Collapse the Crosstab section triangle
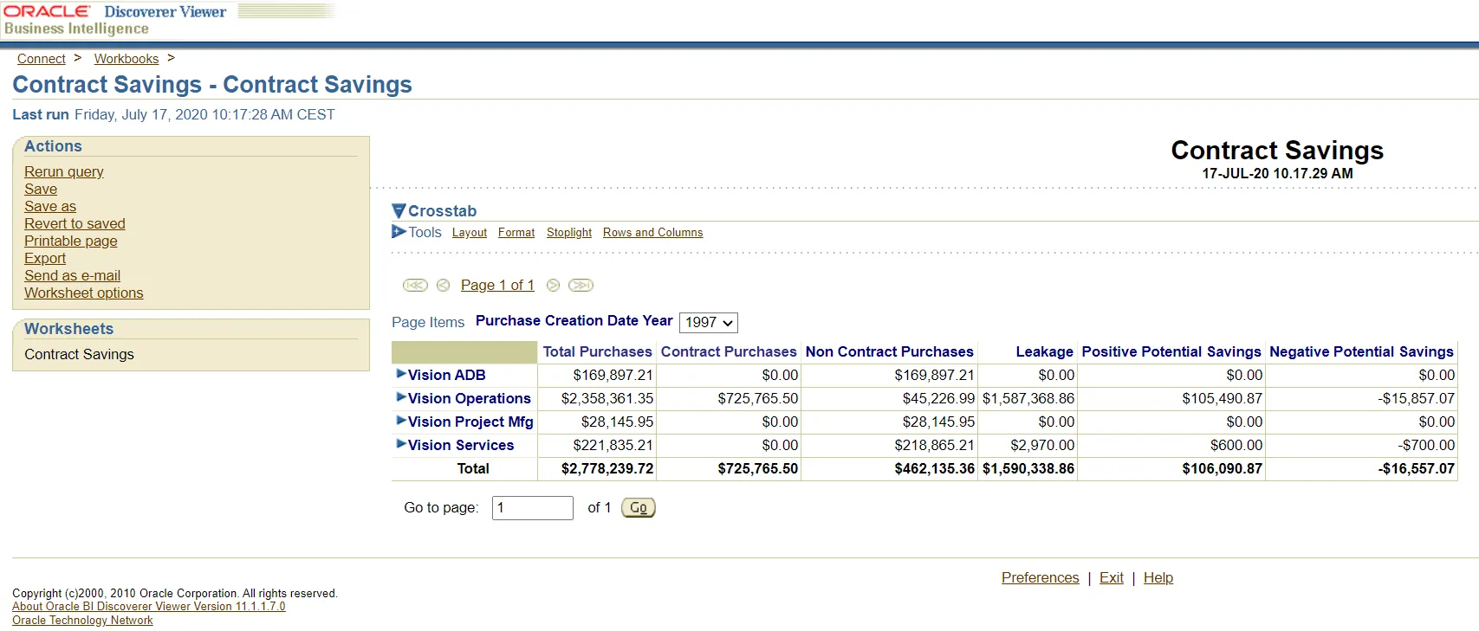The image size is (1479, 631). 399,210
